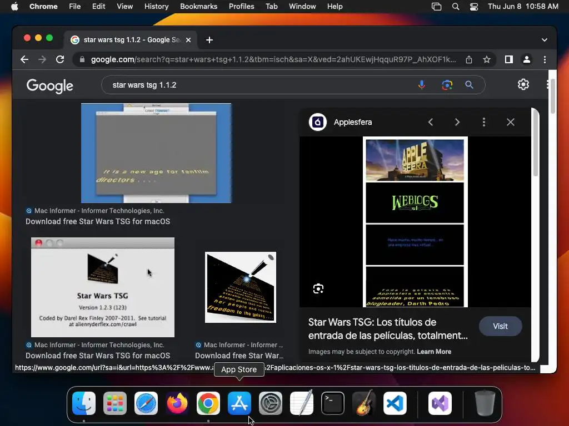Open the Chrome profile avatar icon
Image resolution: width=569 pixels, height=426 pixels.
coord(527,59)
